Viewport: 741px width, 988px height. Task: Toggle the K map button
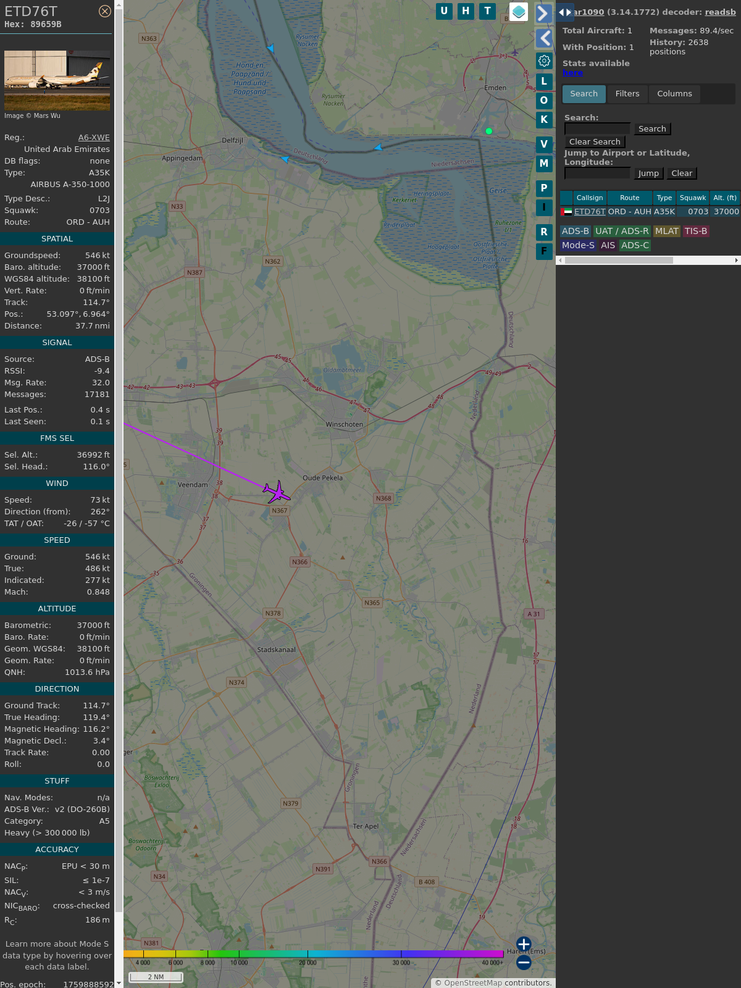[544, 120]
